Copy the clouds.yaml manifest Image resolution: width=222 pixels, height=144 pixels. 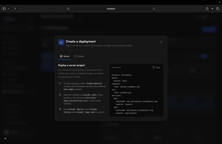pos(156,67)
